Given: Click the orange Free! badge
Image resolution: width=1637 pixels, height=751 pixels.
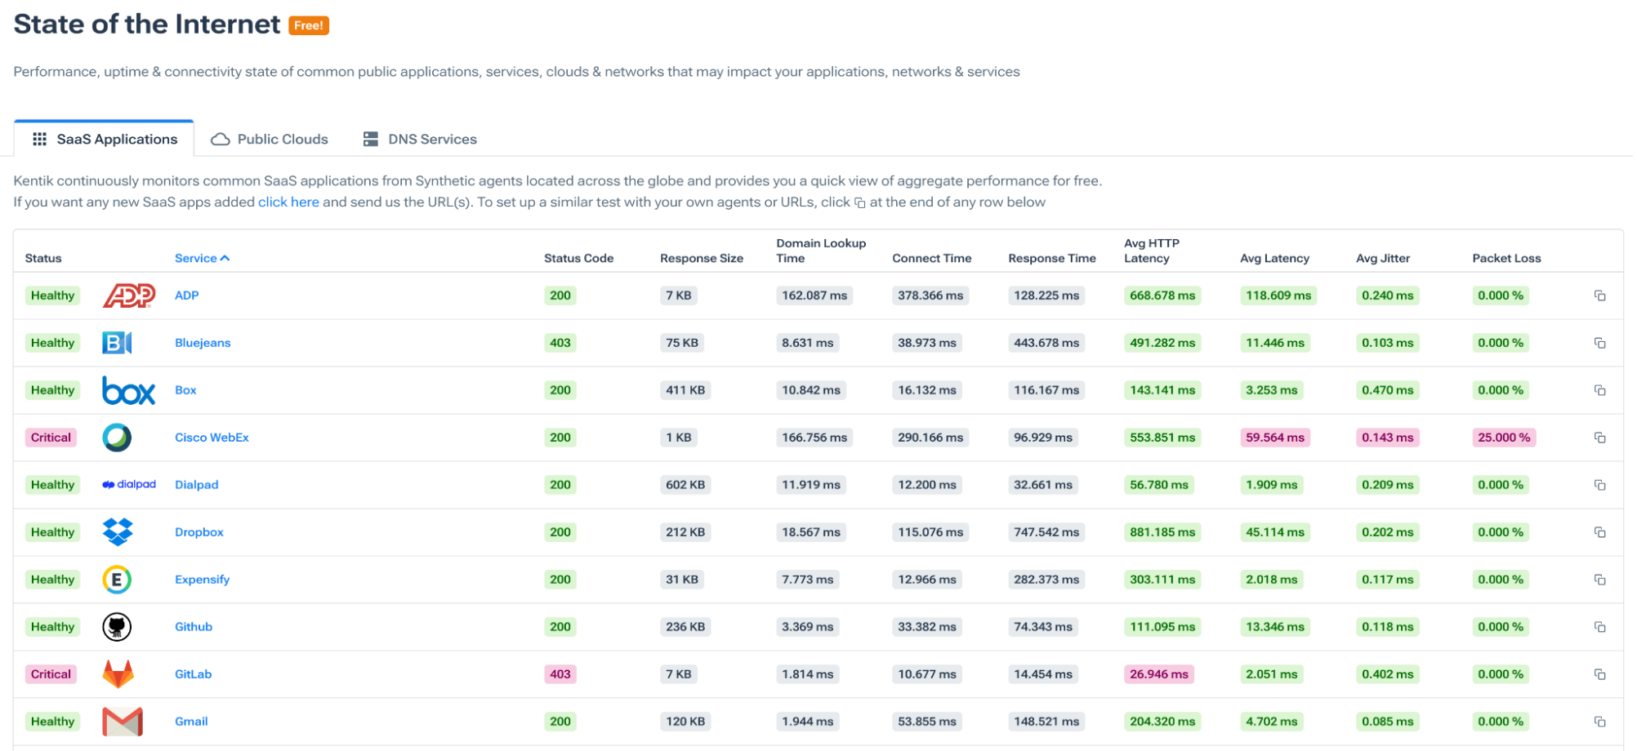Looking at the screenshot, I should coord(309,25).
